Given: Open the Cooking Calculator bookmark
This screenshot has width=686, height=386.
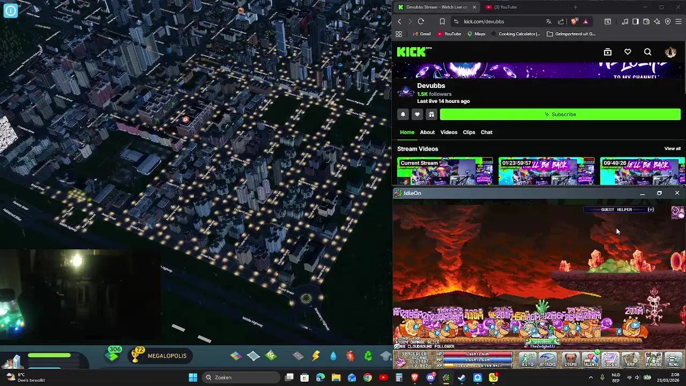Looking at the screenshot, I should pos(516,34).
